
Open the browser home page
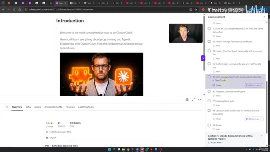[20, 10]
